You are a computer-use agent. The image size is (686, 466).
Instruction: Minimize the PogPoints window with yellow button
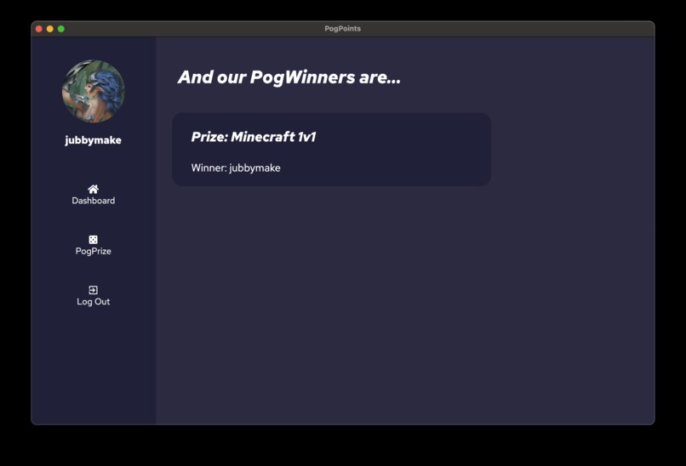(x=50, y=29)
